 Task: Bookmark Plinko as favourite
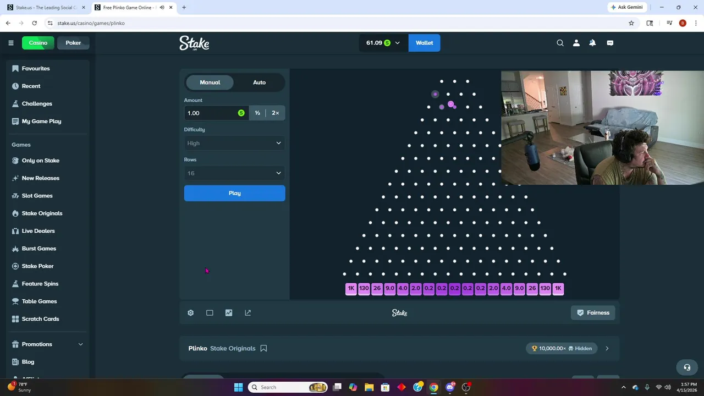coord(263,348)
